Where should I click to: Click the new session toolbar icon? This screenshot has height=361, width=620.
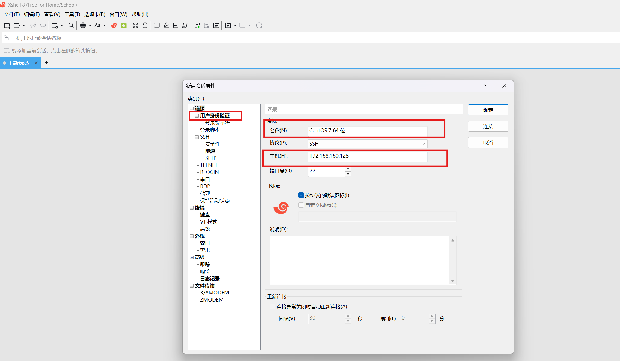tap(7, 25)
